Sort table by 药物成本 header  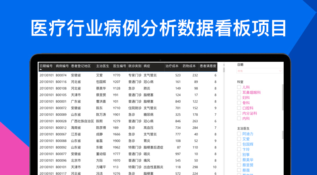click(189, 66)
